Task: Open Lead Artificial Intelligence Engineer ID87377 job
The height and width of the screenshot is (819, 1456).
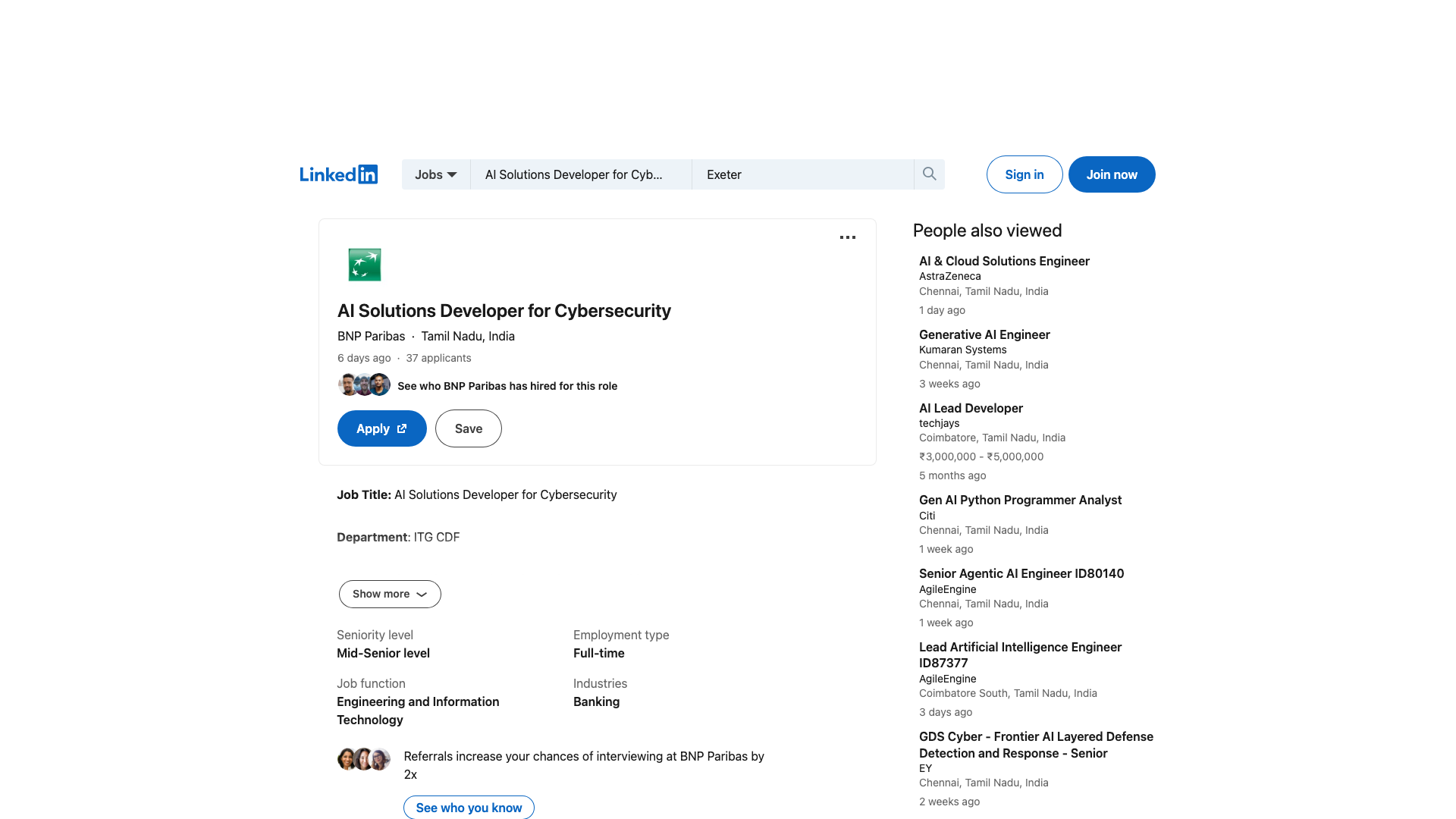Action: [1020, 654]
